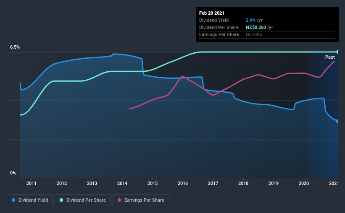The height and width of the screenshot is (213, 345).
Task: Click the 2018 x-axis year label
Action: point(243,183)
